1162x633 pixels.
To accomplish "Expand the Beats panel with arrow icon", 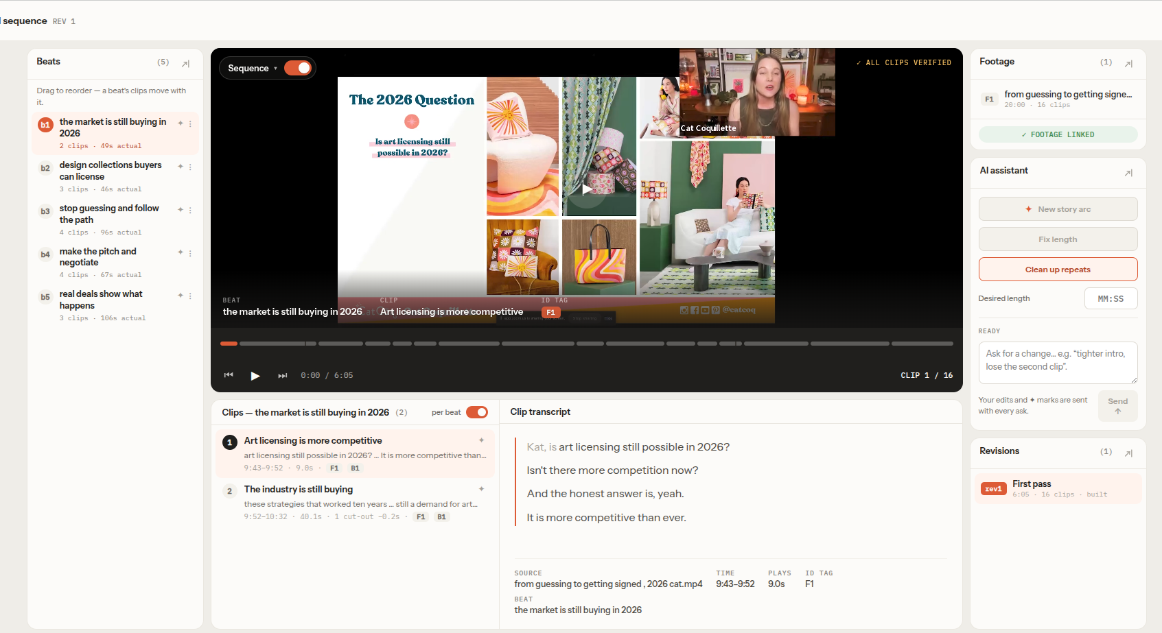I will [185, 64].
